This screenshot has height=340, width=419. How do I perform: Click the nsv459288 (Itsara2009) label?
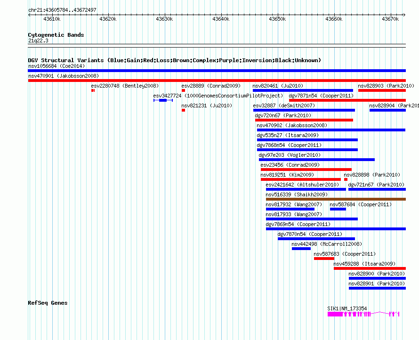click(364, 264)
